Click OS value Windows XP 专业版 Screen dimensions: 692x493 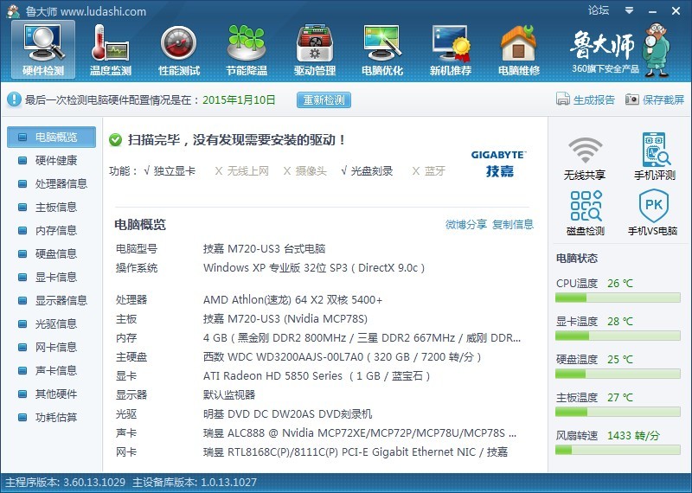pyautogui.click(x=314, y=268)
